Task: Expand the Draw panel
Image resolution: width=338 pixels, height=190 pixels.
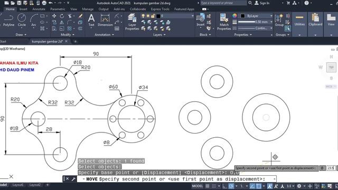Action: pyautogui.click(x=21, y=35)
